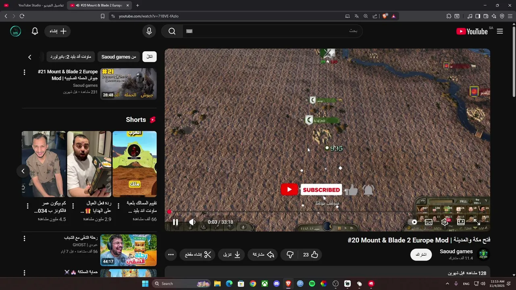The width and height of the screenshot is (516, 290).
Task: Enter full screen mode
Action: click(477, 222)
